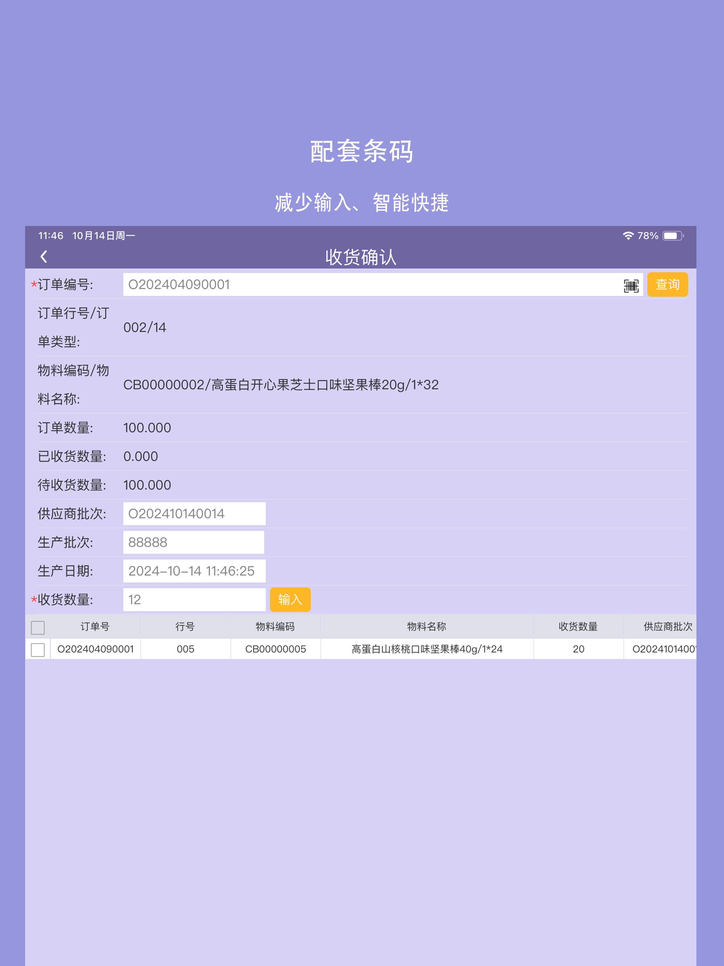Click the 输入 button
724x966 pixels.
(290, 599)
